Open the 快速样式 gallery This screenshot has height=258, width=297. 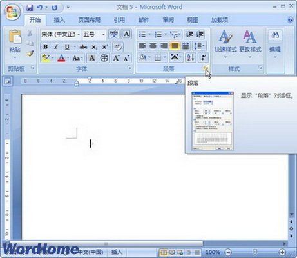pos(225,44)
